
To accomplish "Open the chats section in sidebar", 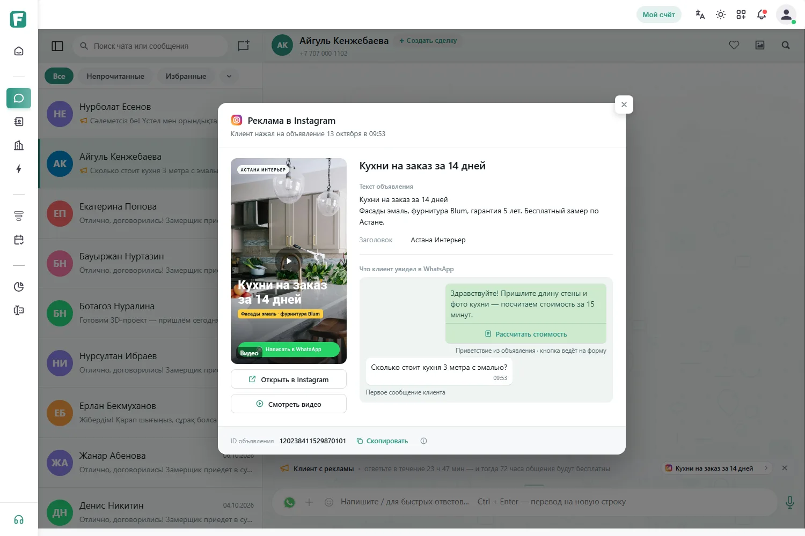I will [19, 98].
